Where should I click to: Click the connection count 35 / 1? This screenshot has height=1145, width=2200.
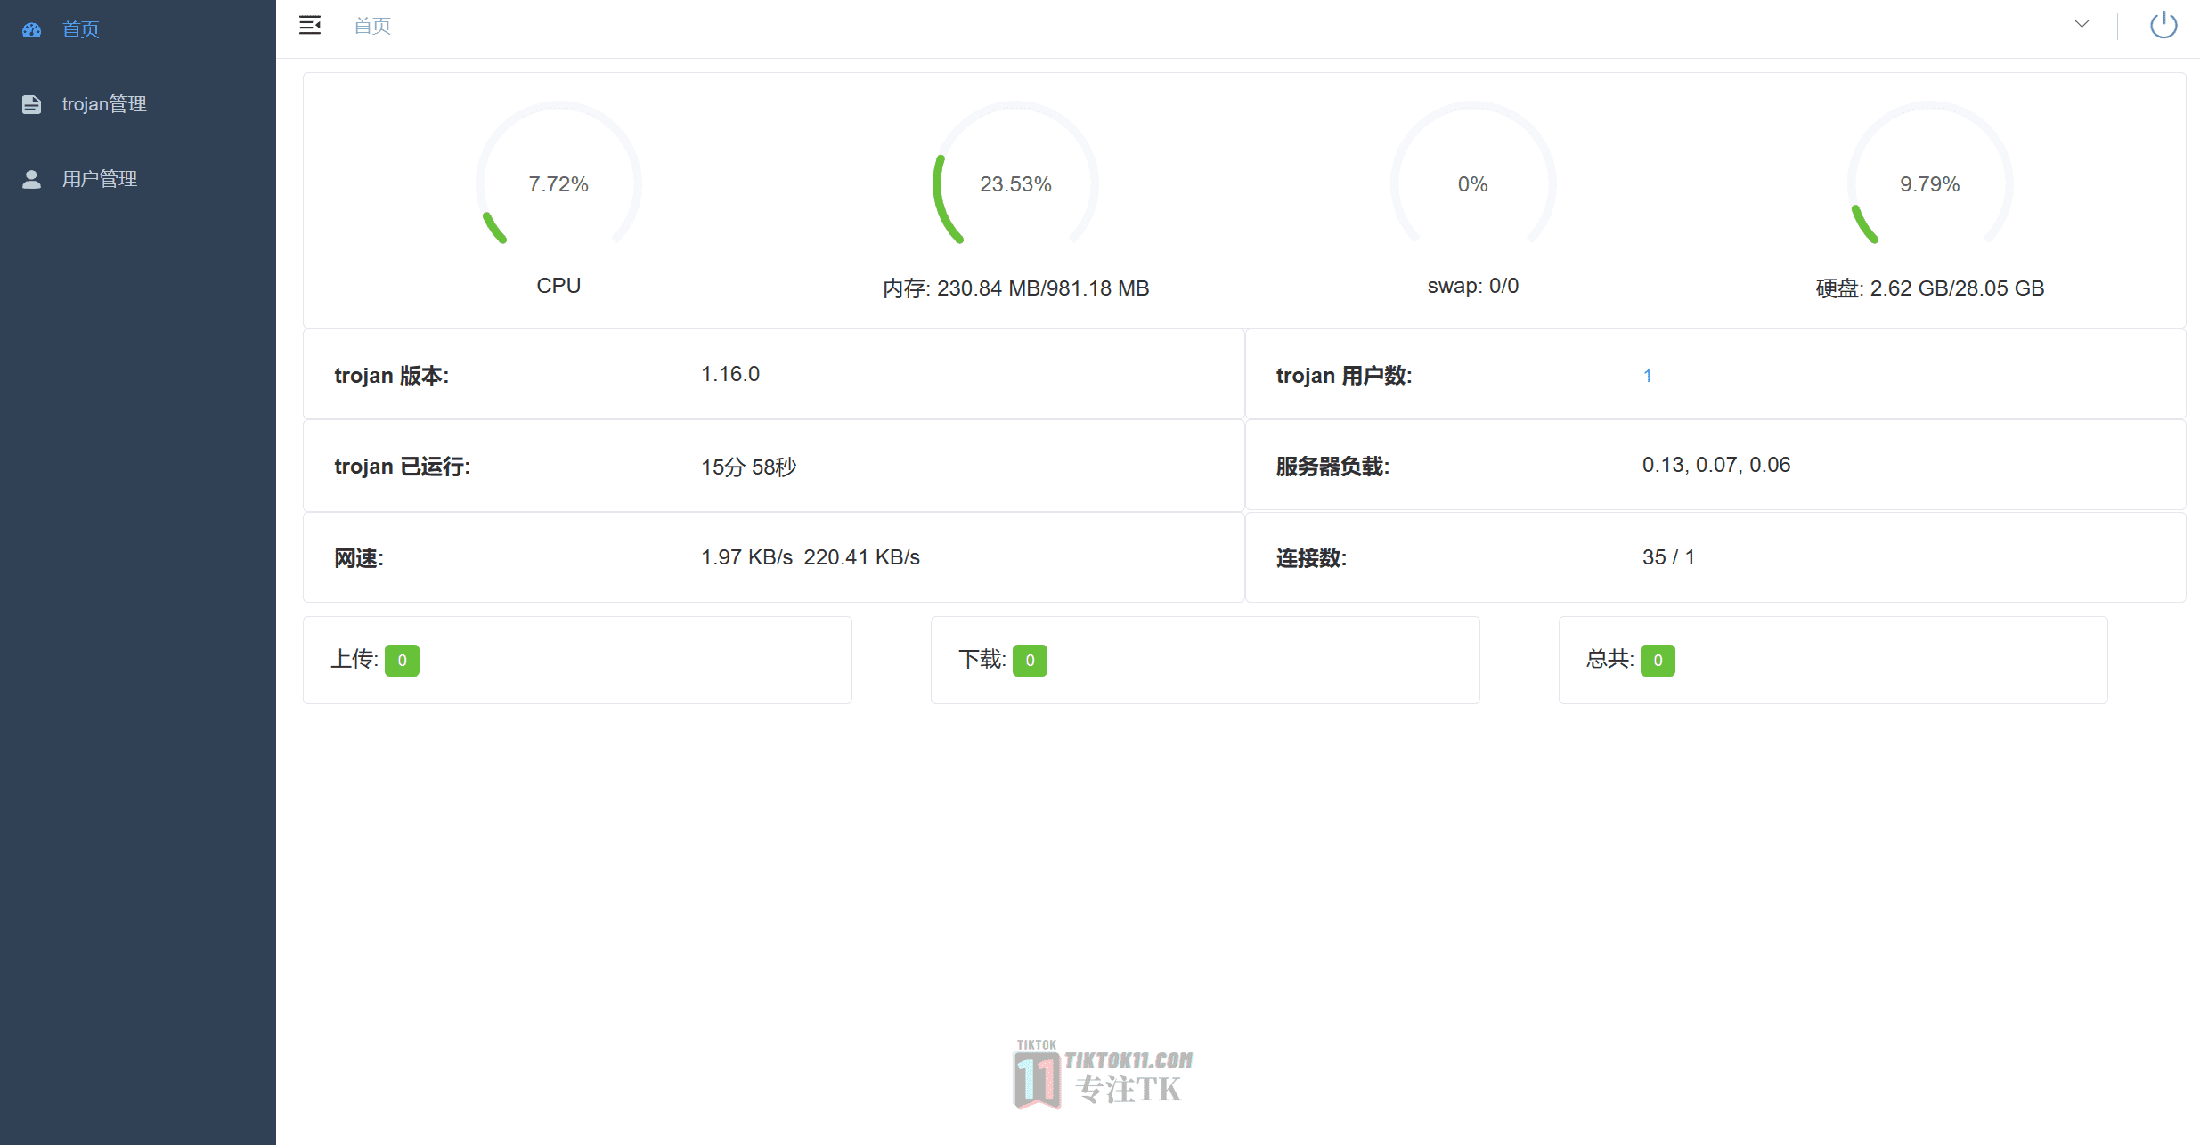click(1668, 557)
